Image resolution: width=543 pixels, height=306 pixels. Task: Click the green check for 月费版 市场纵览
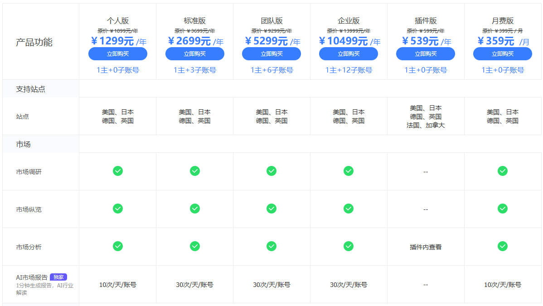[502, 209]
